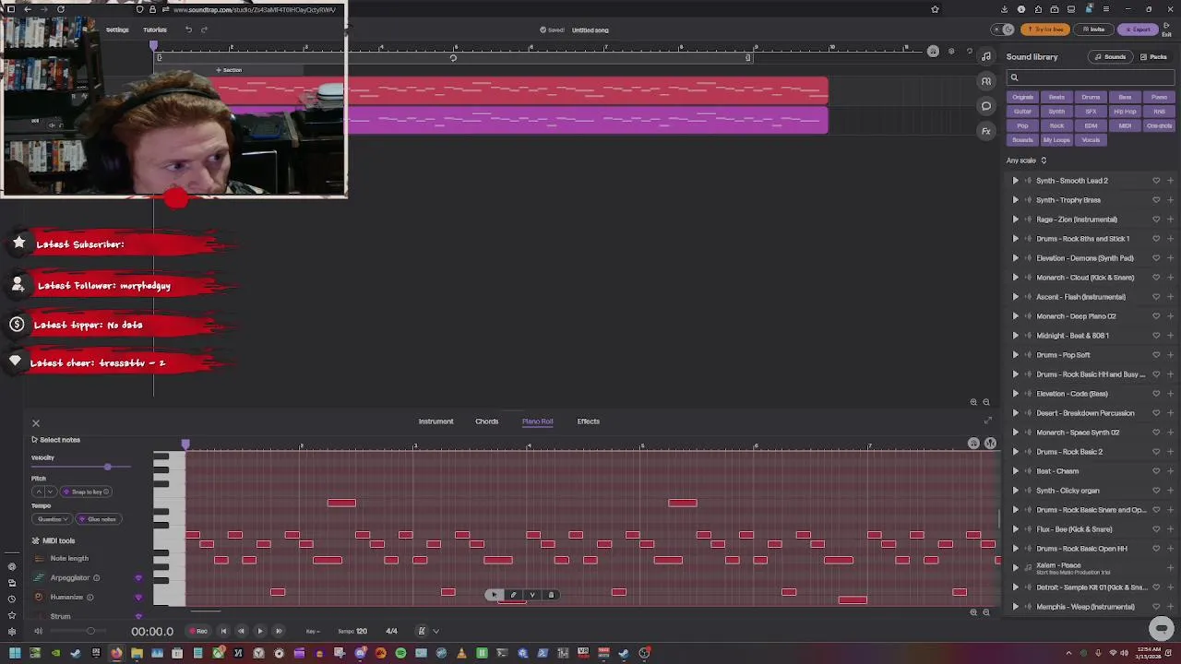Select the pencil draw tool
The image size is (1181, 664).
513,595
